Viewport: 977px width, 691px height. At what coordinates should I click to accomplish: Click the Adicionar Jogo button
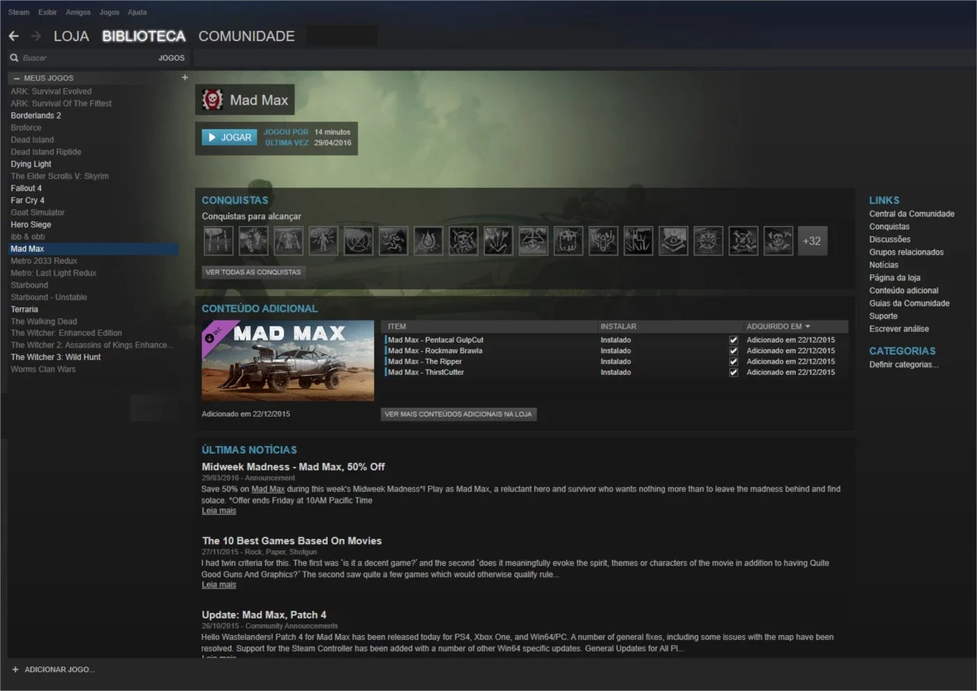click(x=59, y=669)
